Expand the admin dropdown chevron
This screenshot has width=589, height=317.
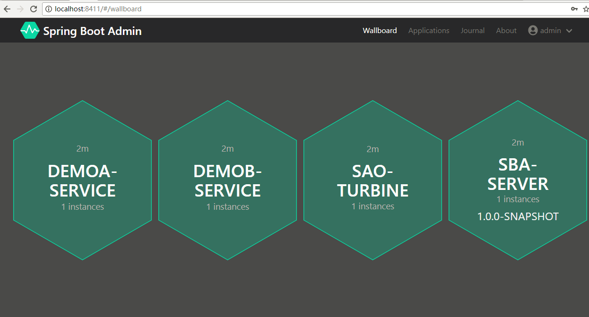point(569,31)
